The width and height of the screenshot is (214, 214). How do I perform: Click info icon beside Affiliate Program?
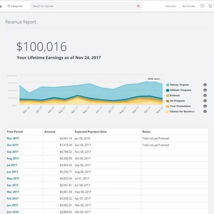point(205,90)
